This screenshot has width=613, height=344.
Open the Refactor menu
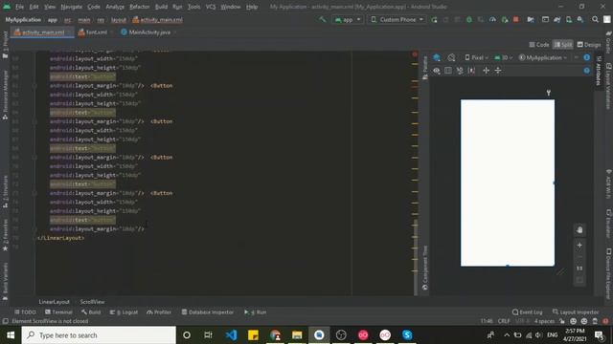click(140, 7)
